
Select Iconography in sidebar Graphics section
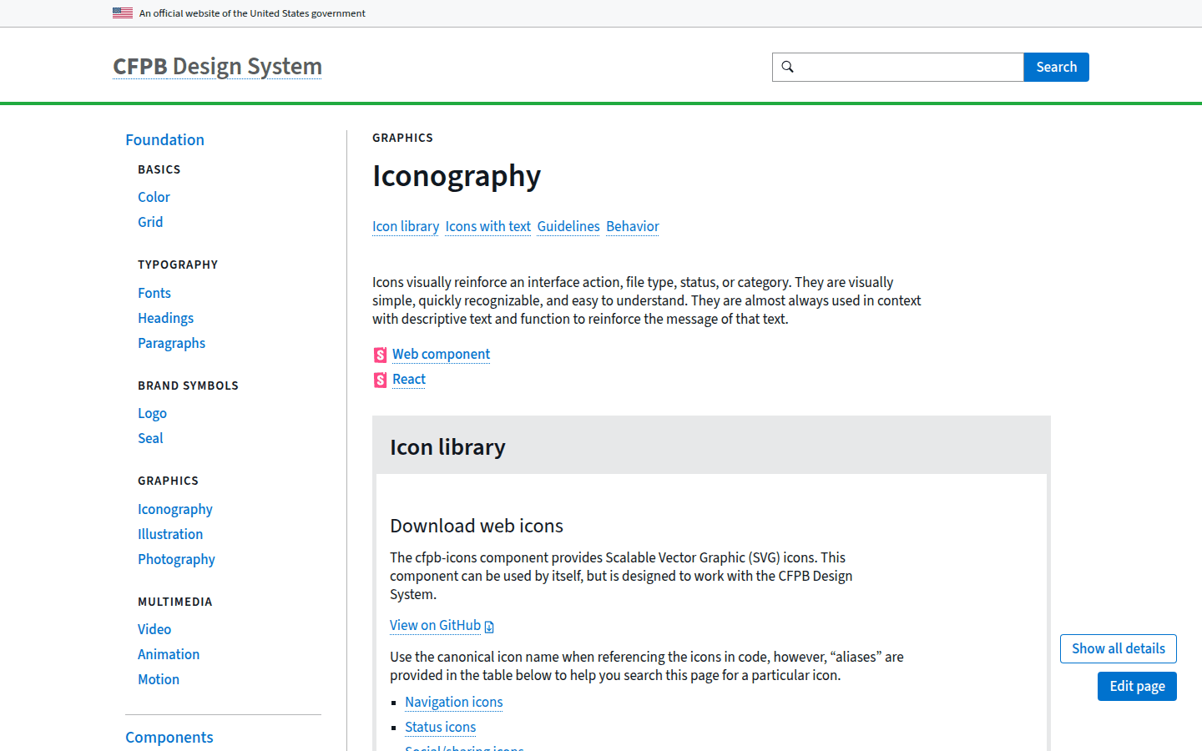point(175,509)
